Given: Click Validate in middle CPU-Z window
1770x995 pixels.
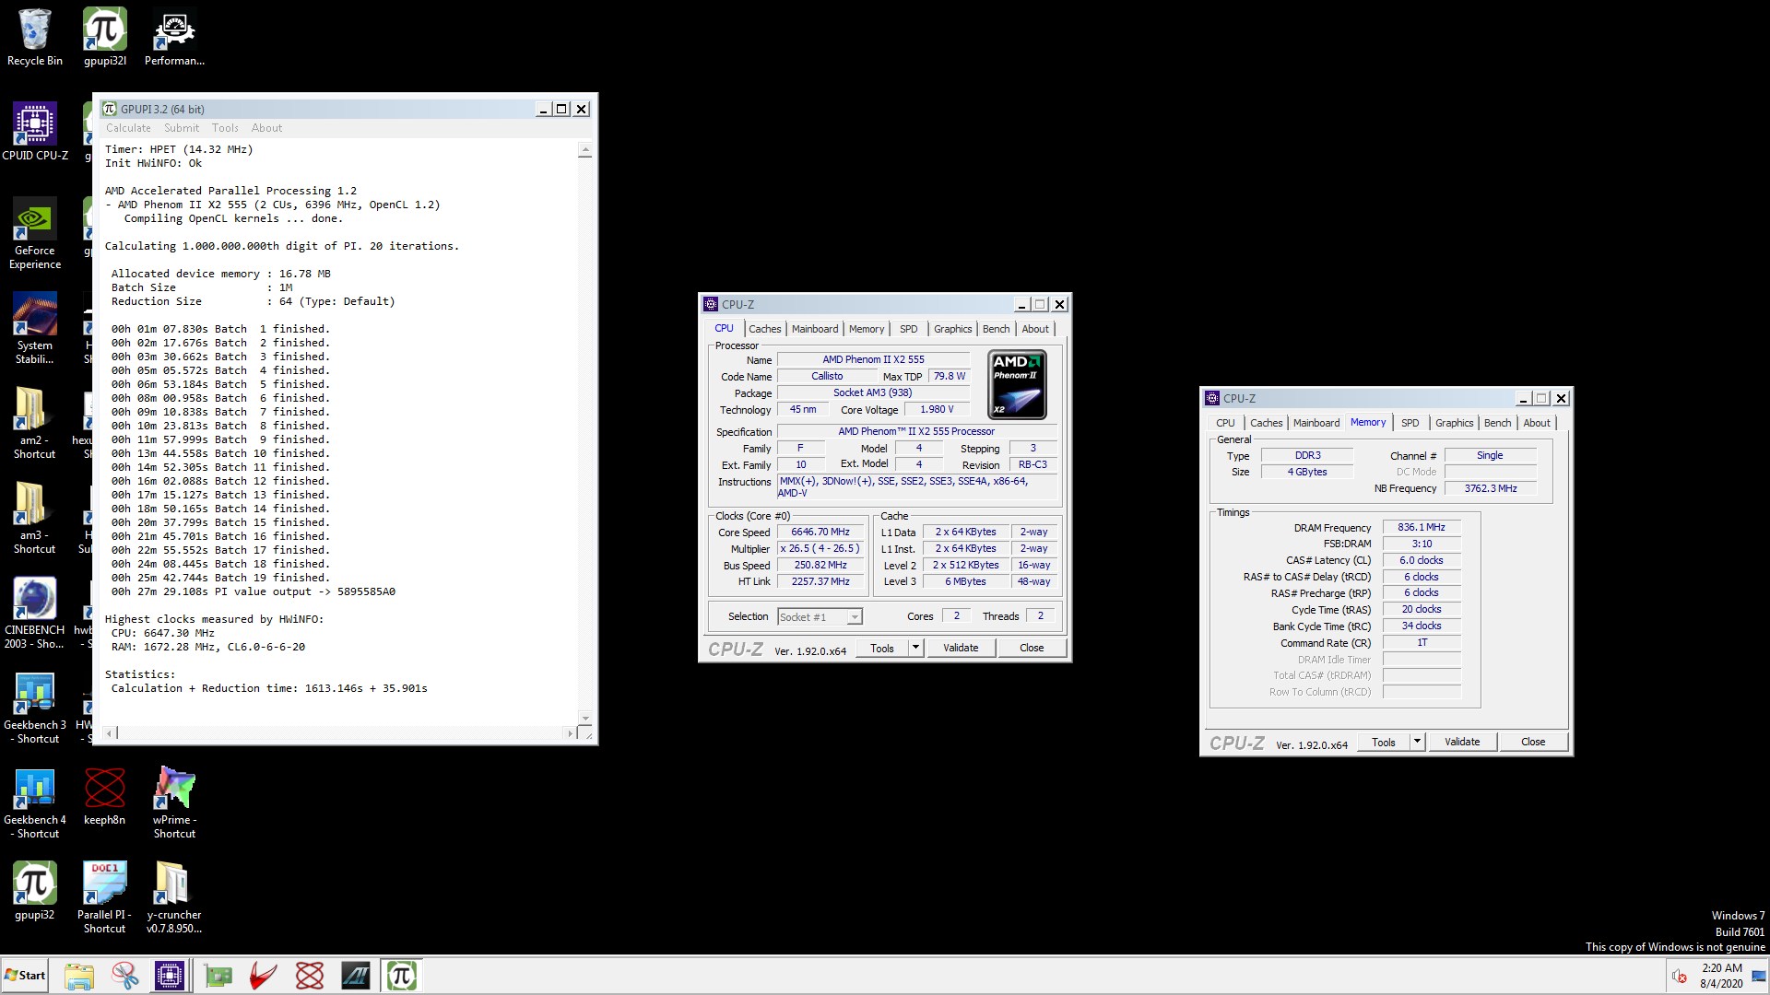Looking at the screenshot, I should click(x=961, y=648).
